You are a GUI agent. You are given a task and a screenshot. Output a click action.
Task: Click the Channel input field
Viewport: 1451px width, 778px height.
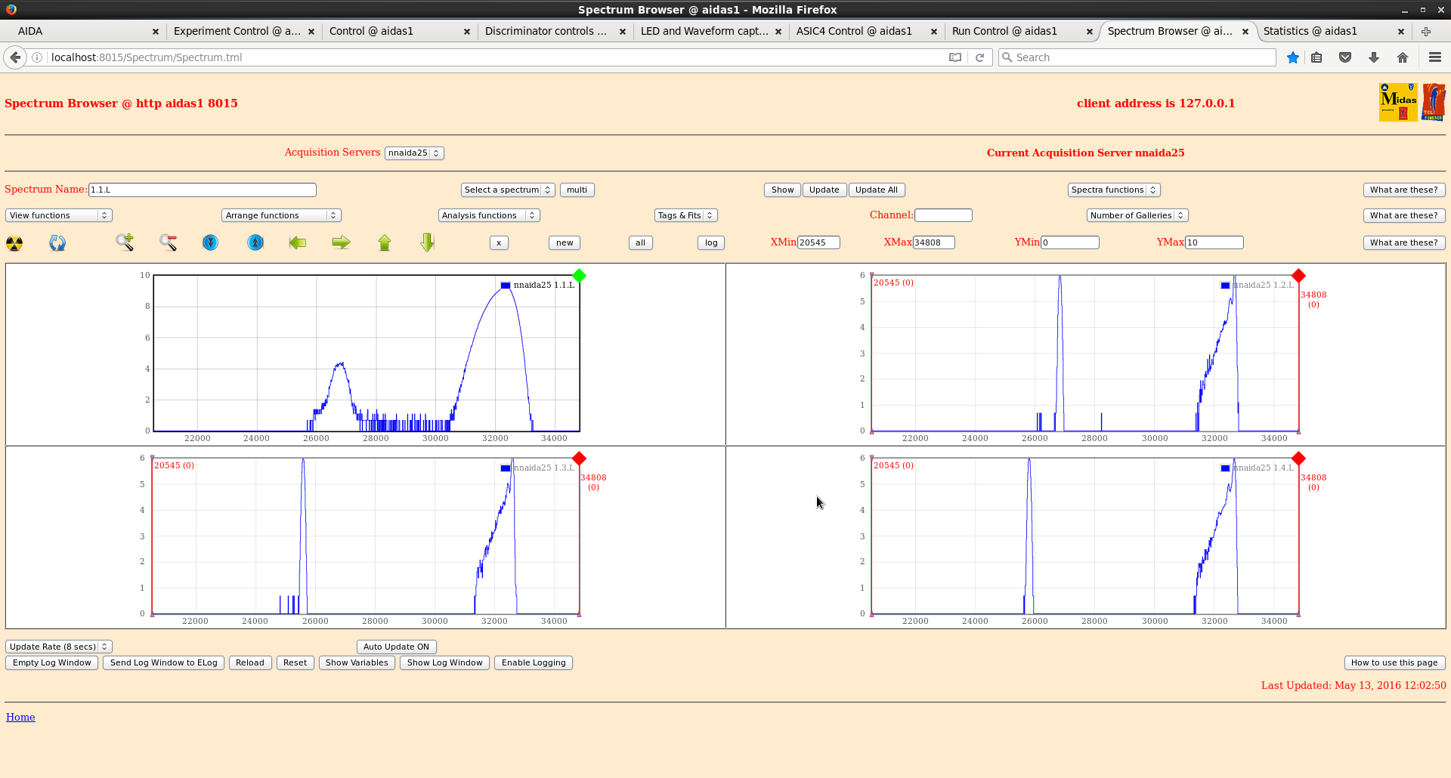(x=943, y=215)
